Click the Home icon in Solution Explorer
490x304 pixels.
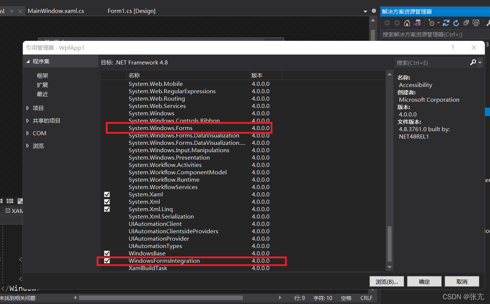tap(407, 23)
